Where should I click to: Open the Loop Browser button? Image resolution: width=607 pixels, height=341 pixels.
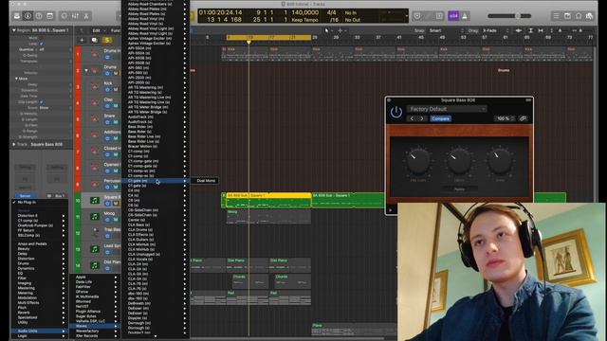point(579,16)
